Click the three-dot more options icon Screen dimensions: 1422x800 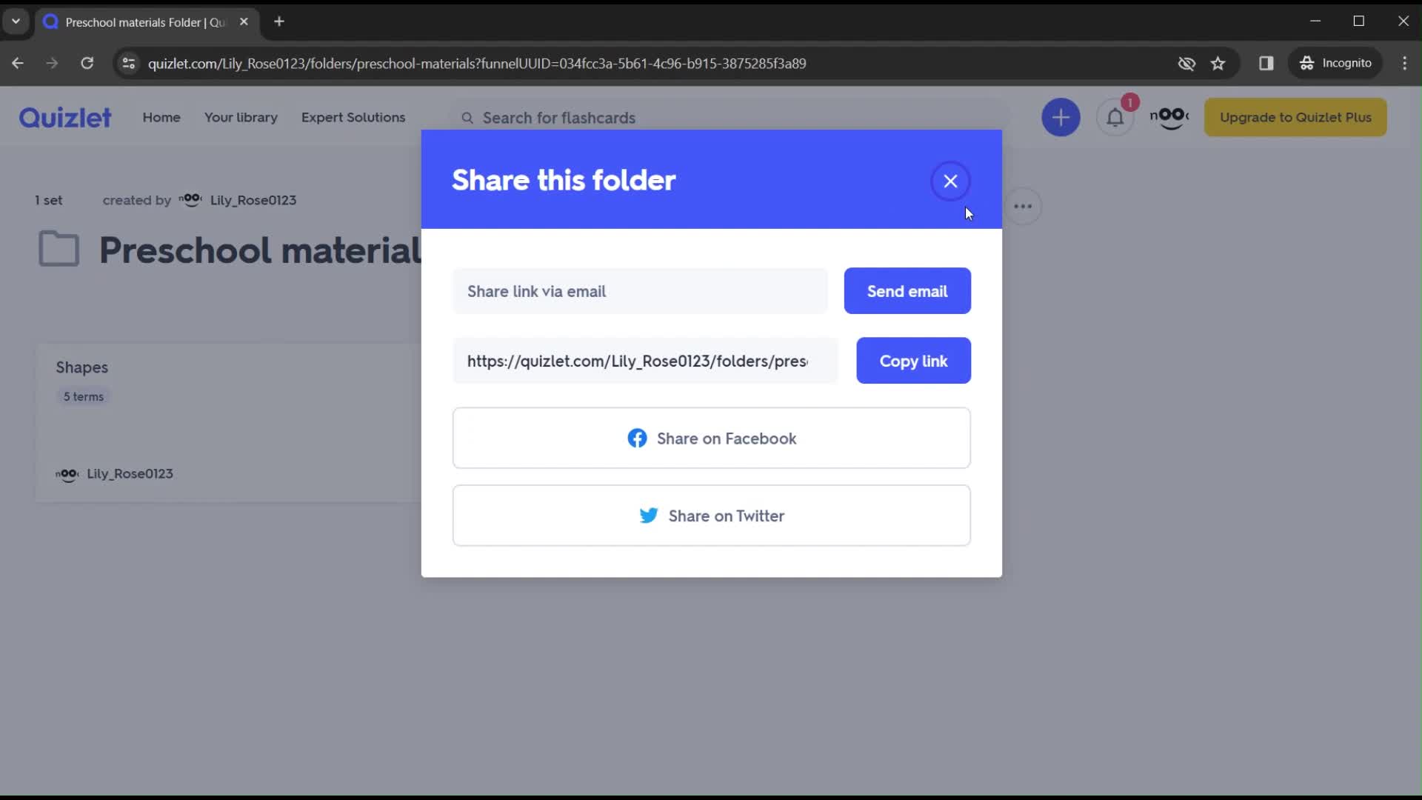[x=1023, y=206]
